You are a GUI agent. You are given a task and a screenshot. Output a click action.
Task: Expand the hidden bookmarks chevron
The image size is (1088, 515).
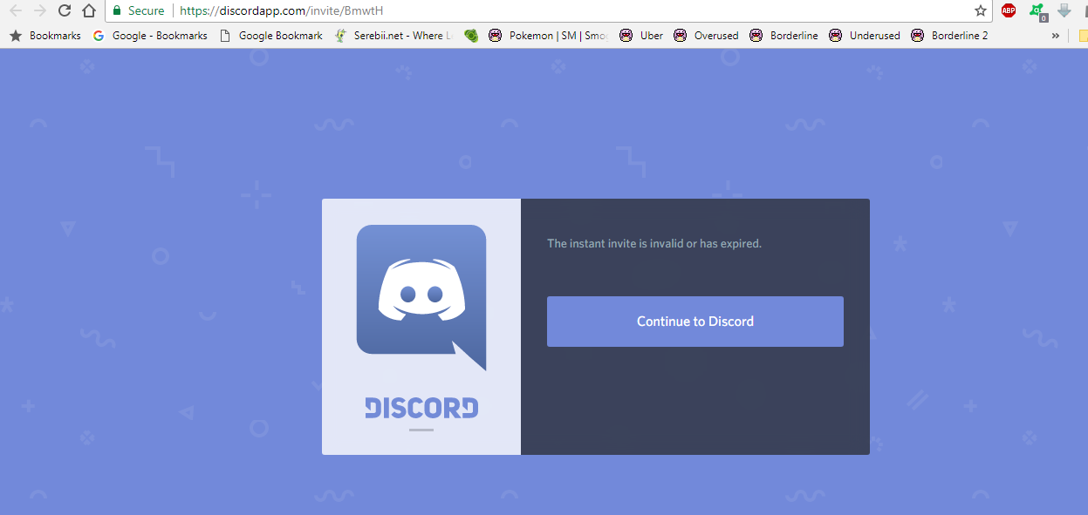tap(1056, 36)
